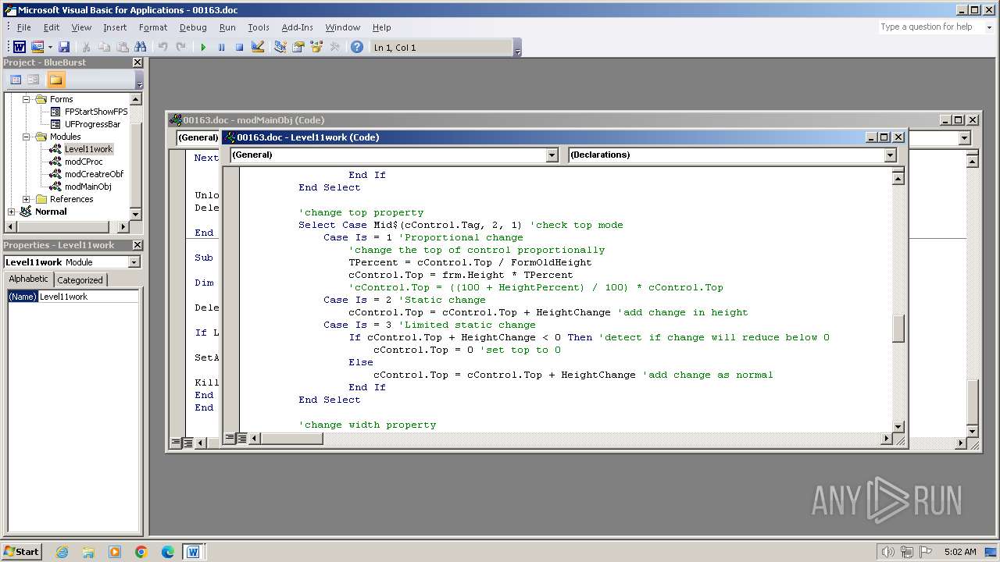
Task: Click Full Module View button in modMainObj window
Action: coord(187,443)
